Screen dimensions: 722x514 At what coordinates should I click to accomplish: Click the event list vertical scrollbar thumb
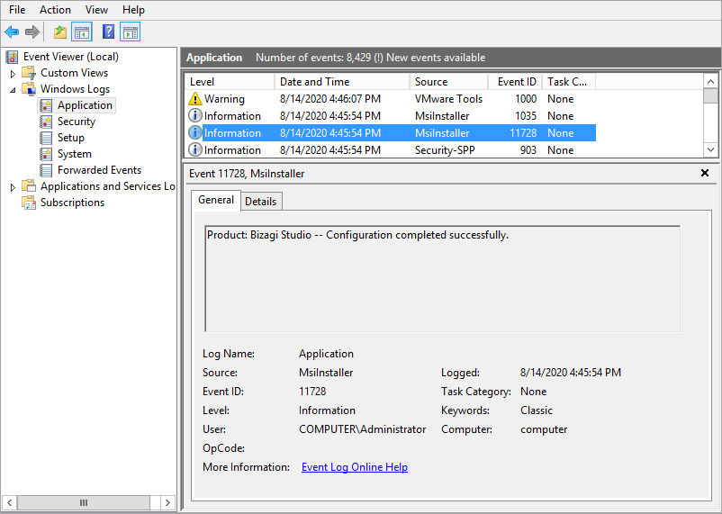click(711, 95)
